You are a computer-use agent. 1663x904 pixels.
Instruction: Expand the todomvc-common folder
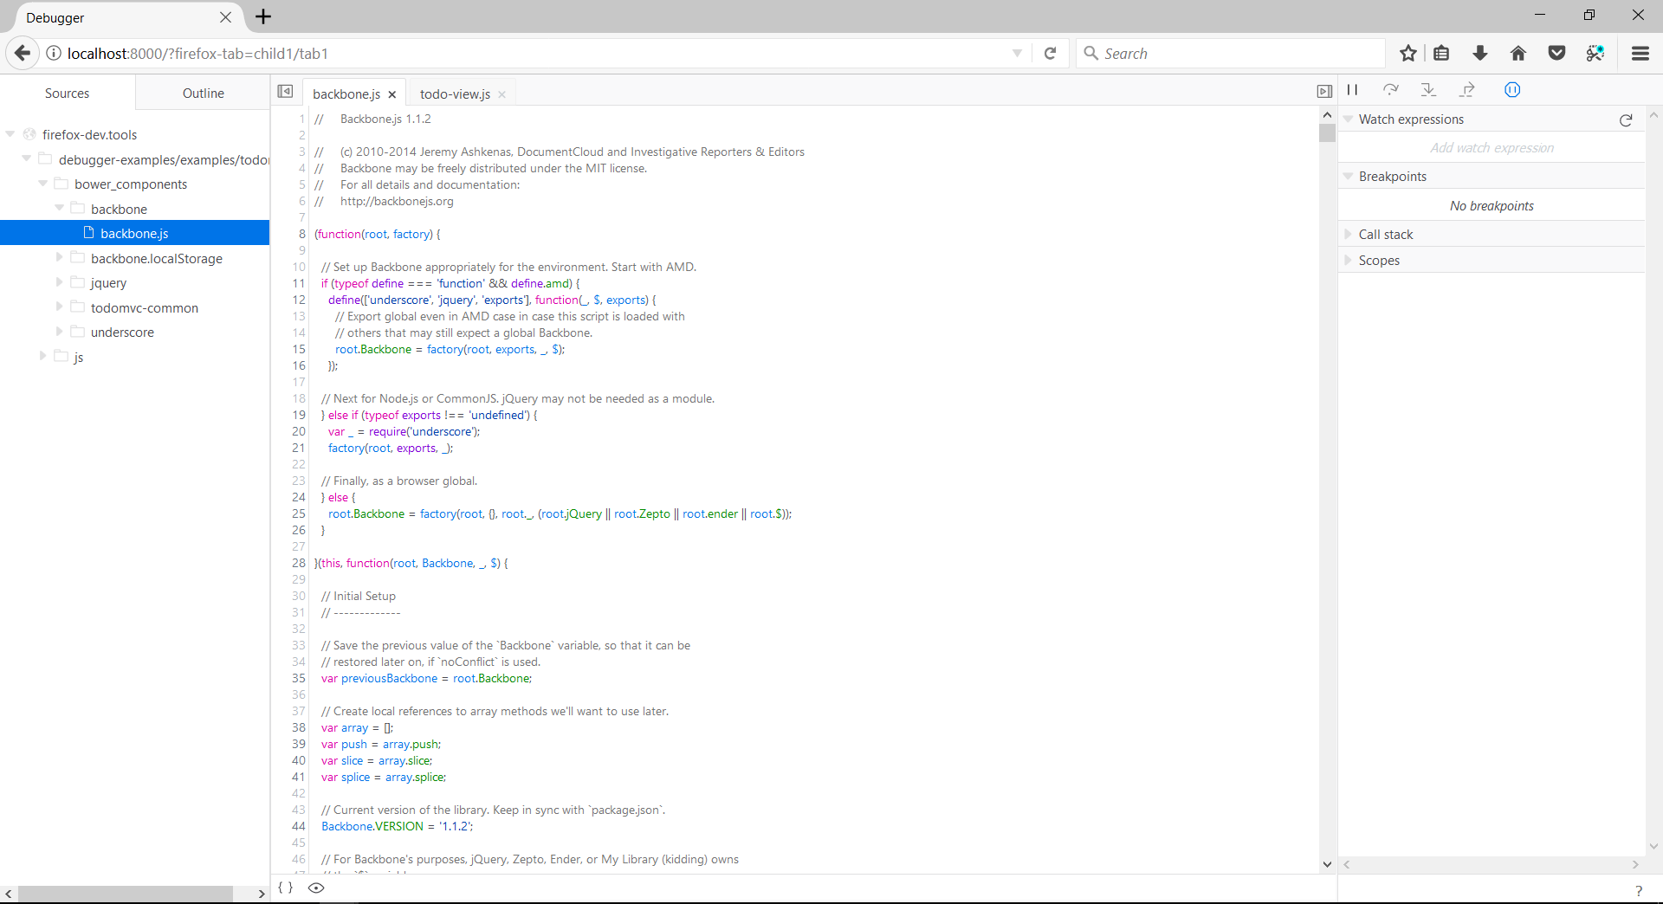(x=60, y=307)
